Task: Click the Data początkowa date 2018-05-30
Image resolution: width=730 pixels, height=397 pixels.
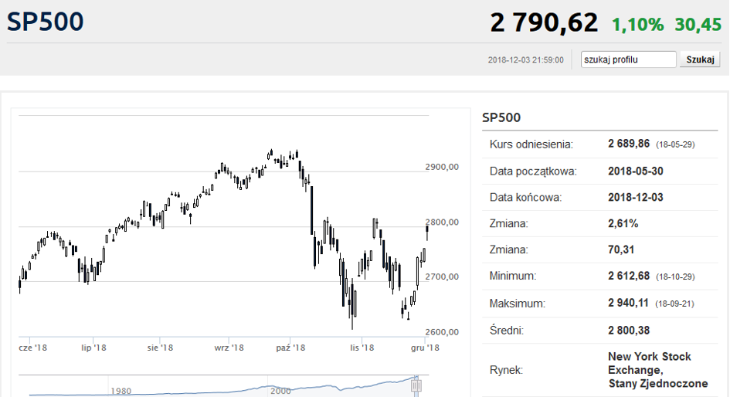Action: click(636, 171)
